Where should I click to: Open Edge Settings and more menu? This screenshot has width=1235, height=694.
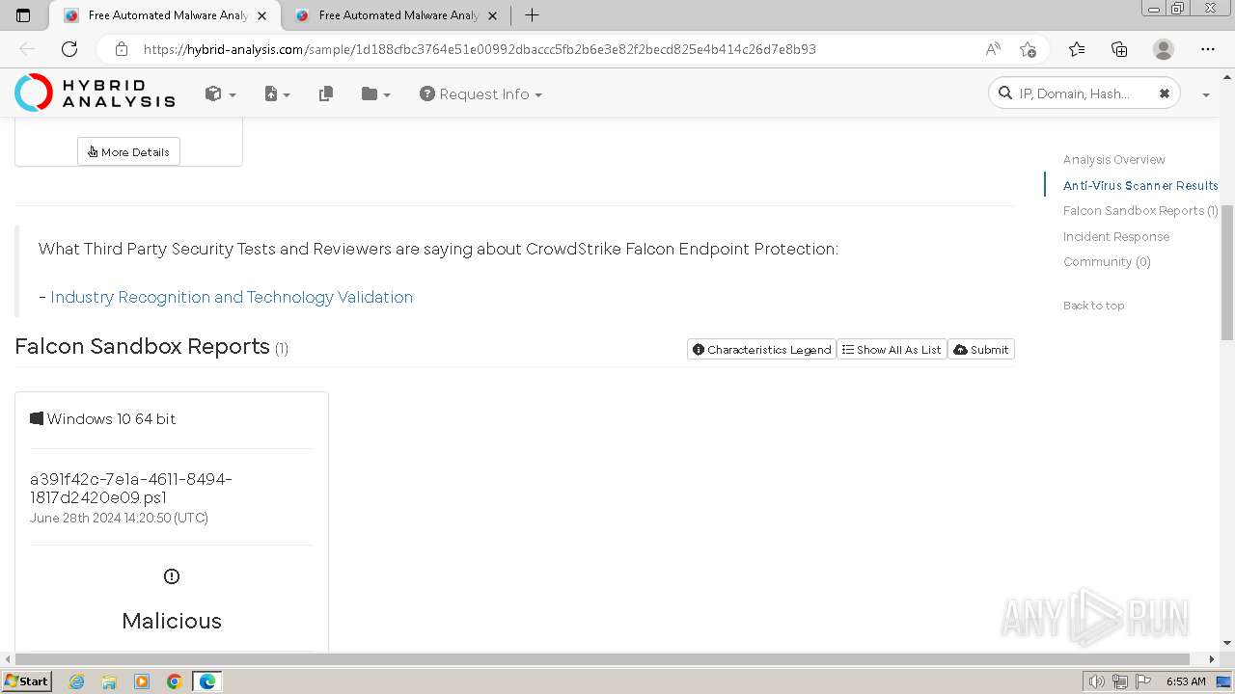click(x=1208, y=49)
